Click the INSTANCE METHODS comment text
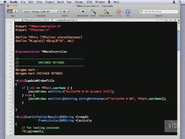Image resolution: width=185 pixels, height=139 pixels. coord(51,62)
